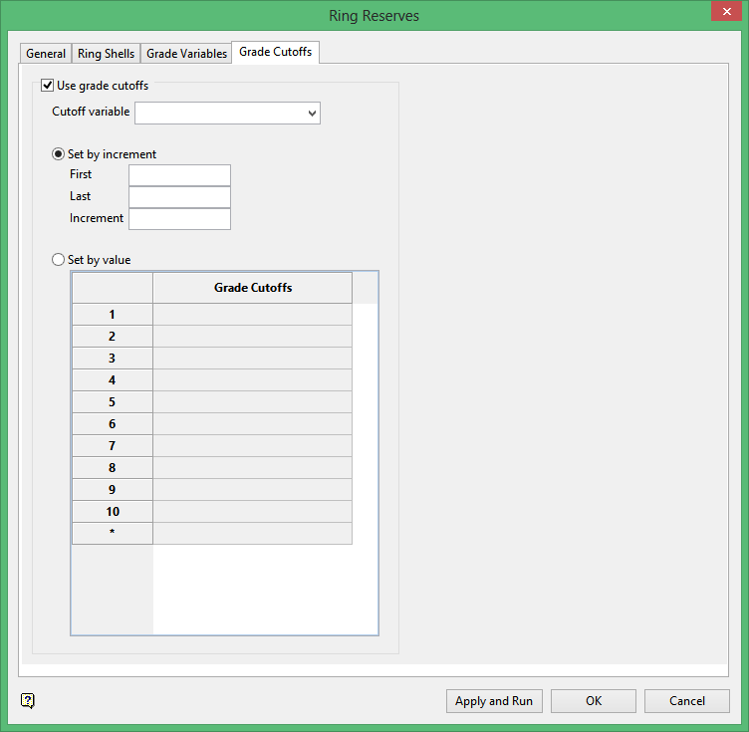This screenshot has width=749, height=732.
Task: Select Grade Cutoffs cell in row 8
Action: tap(252, 468)
